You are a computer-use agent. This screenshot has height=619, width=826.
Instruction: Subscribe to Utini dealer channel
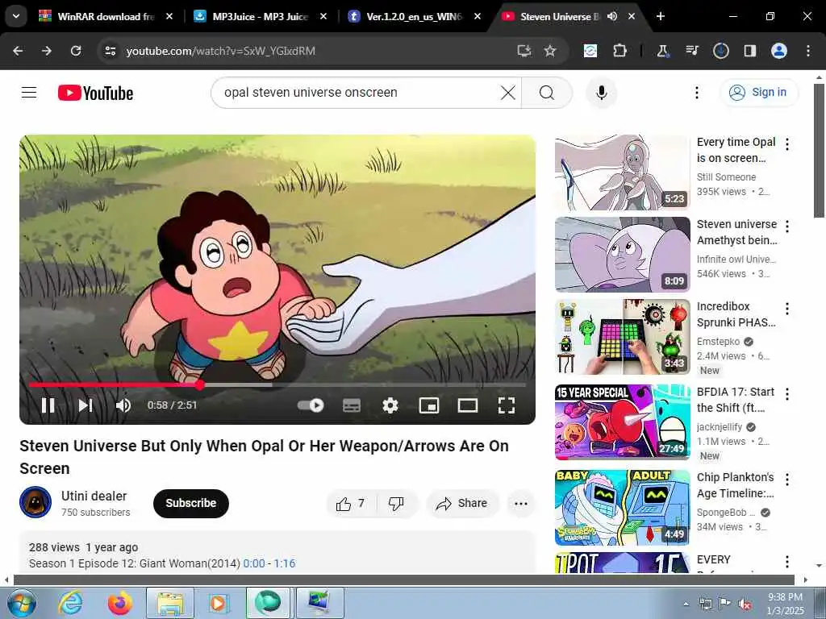pyautogui.click(x=190, y=503)
